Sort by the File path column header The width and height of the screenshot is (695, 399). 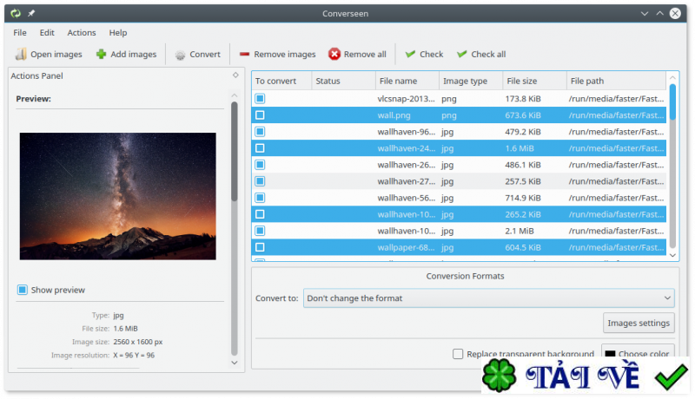(617, 81)
